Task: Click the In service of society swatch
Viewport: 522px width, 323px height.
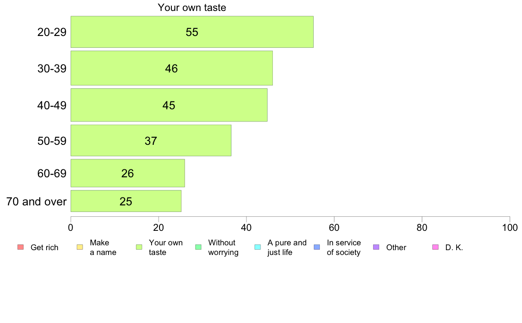Action: 317,247
